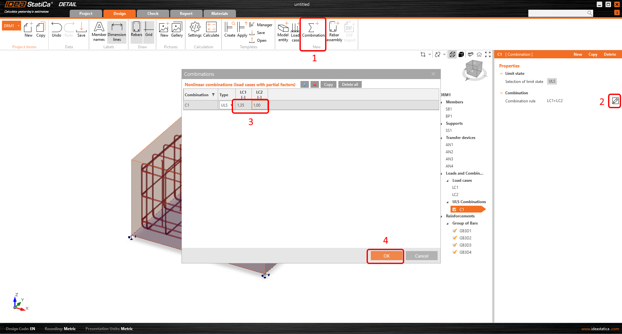Click the www.ideastatica.com link
This screenshot has width=622, height=334.
coord(600,328)
